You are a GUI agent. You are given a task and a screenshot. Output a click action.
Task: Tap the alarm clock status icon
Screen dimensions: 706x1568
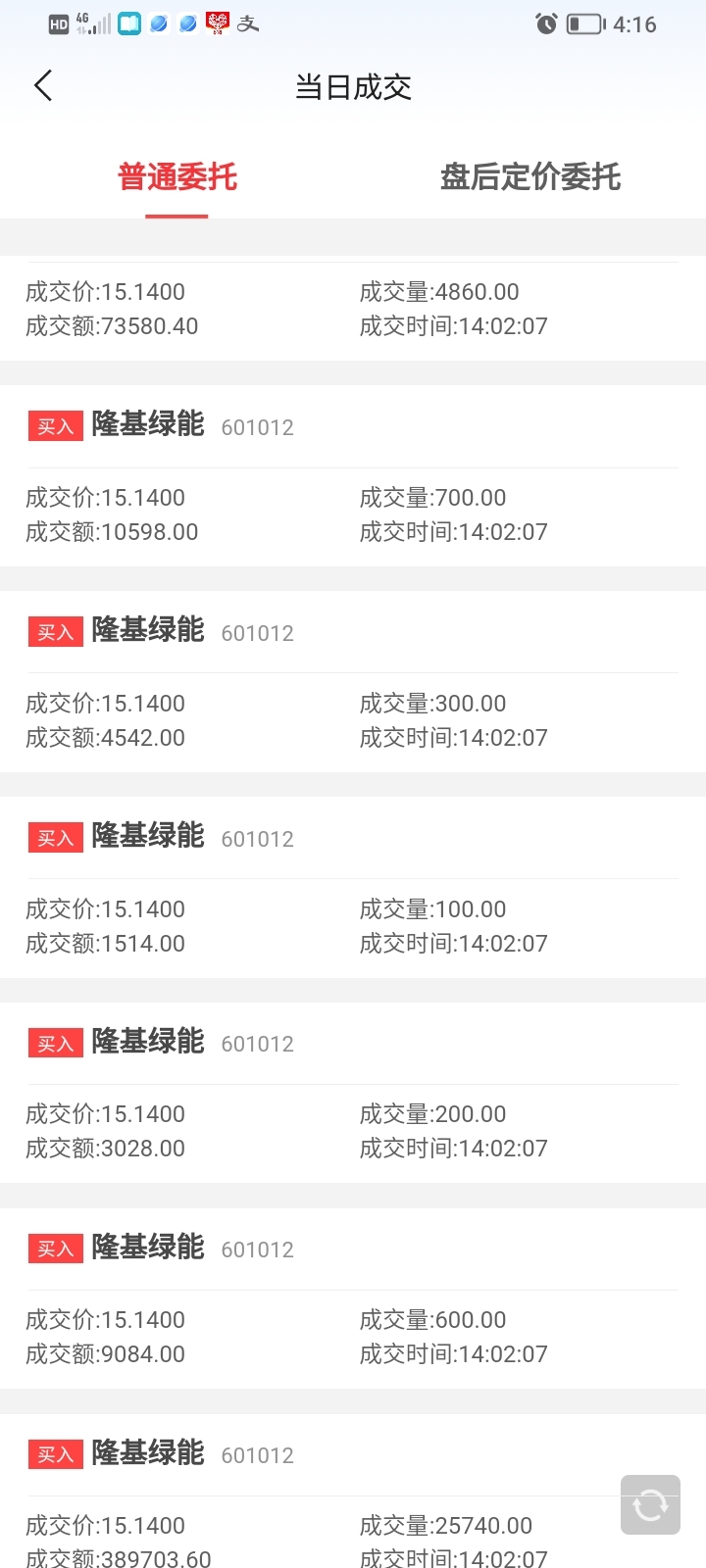click(x=546, y=24)
